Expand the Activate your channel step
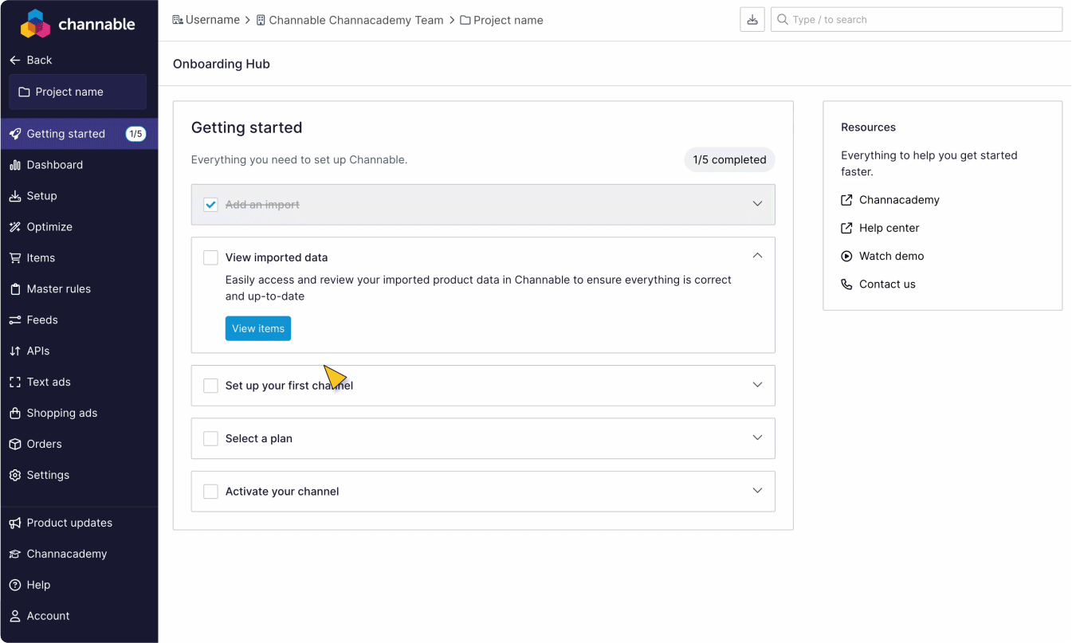1072x643 pixels. (x=757, y=491)
